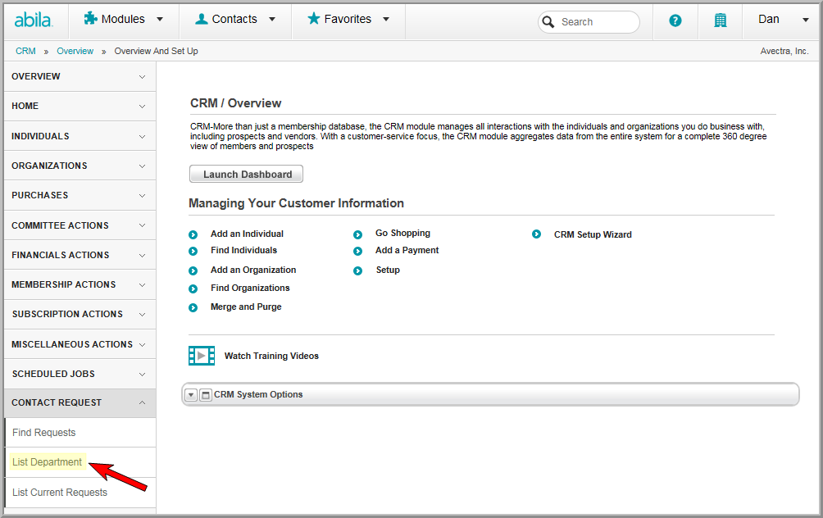Open the Setup link
The height and width of the screenshot is (518, 823).
(388, 270)
